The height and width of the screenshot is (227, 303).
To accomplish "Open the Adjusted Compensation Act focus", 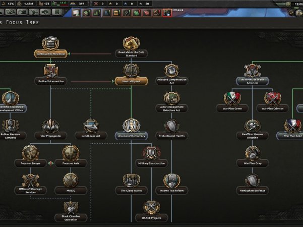I will (x=171, y=81).
